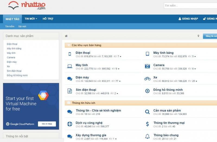Click the phone icon beside Điện thoại

(x=70, y=54)
